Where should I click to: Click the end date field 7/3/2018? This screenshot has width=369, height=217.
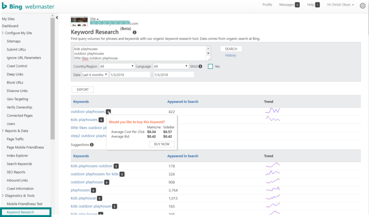tap(174, 75)
